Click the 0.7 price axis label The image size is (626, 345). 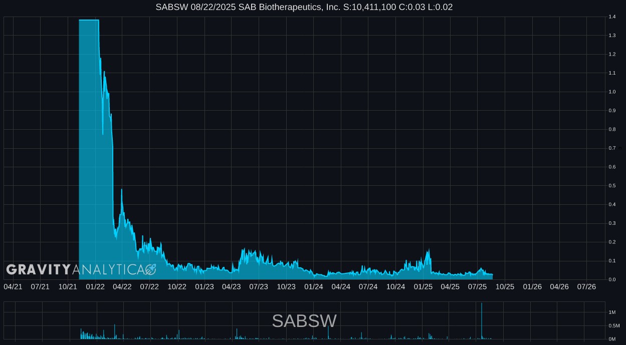[612, 148]
